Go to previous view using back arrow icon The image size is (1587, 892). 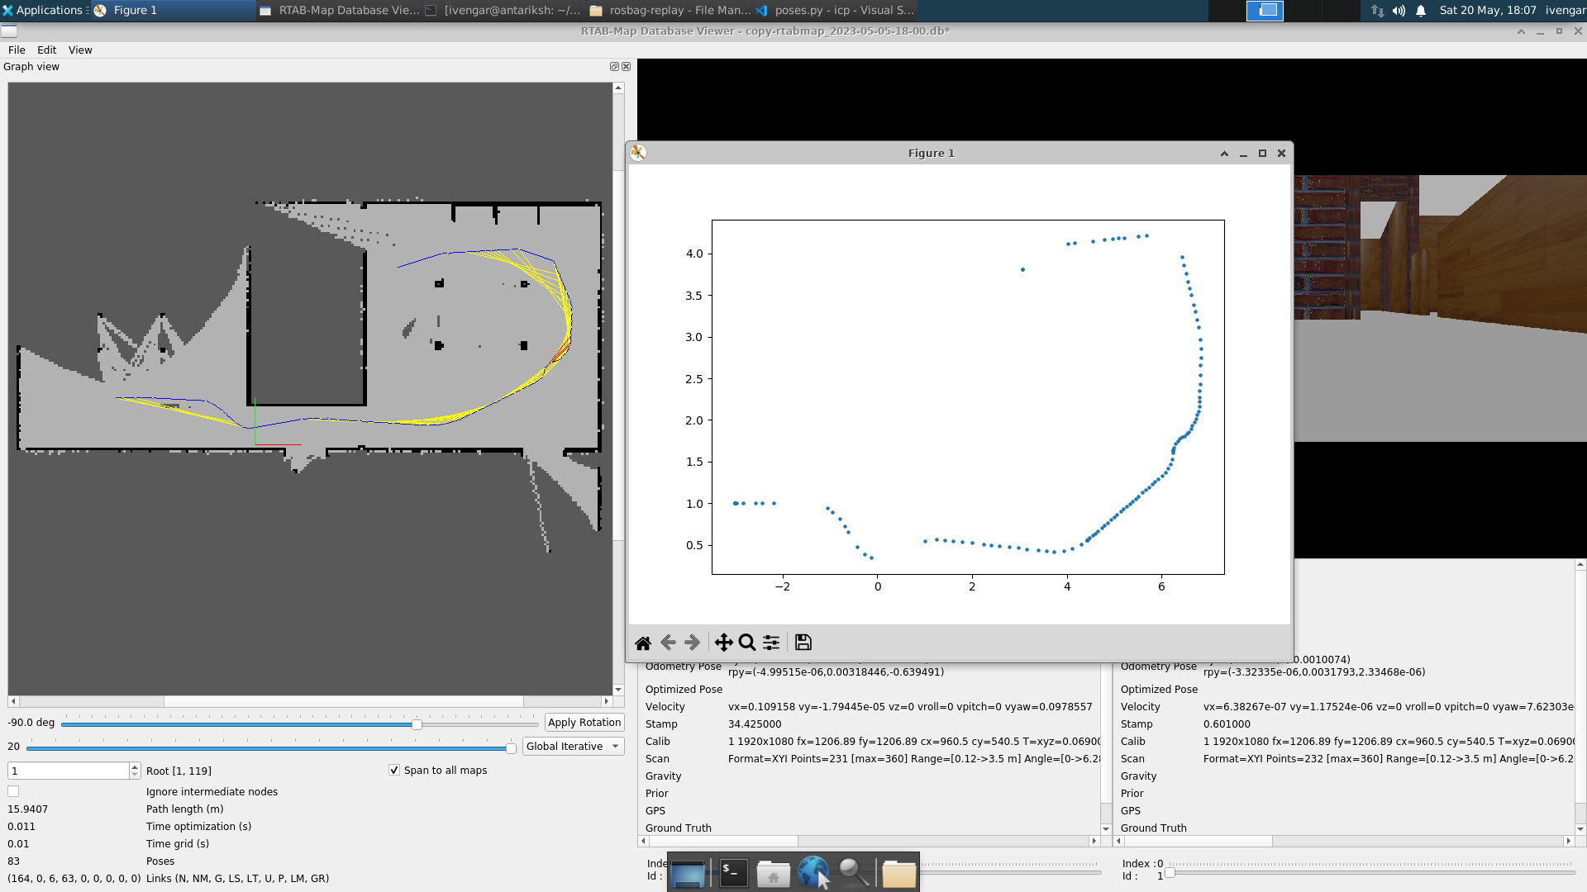tap(669, 642)
